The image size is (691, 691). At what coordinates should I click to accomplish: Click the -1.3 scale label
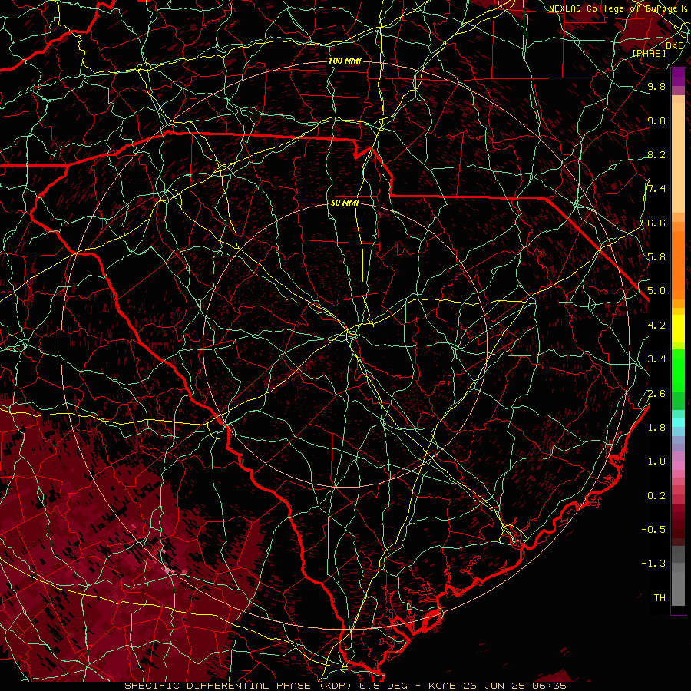[x=653, y=564]
